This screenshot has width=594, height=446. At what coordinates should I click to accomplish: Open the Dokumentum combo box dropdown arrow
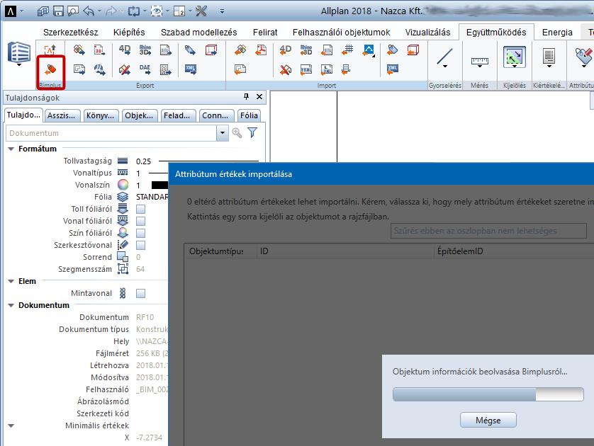(223, 133)
